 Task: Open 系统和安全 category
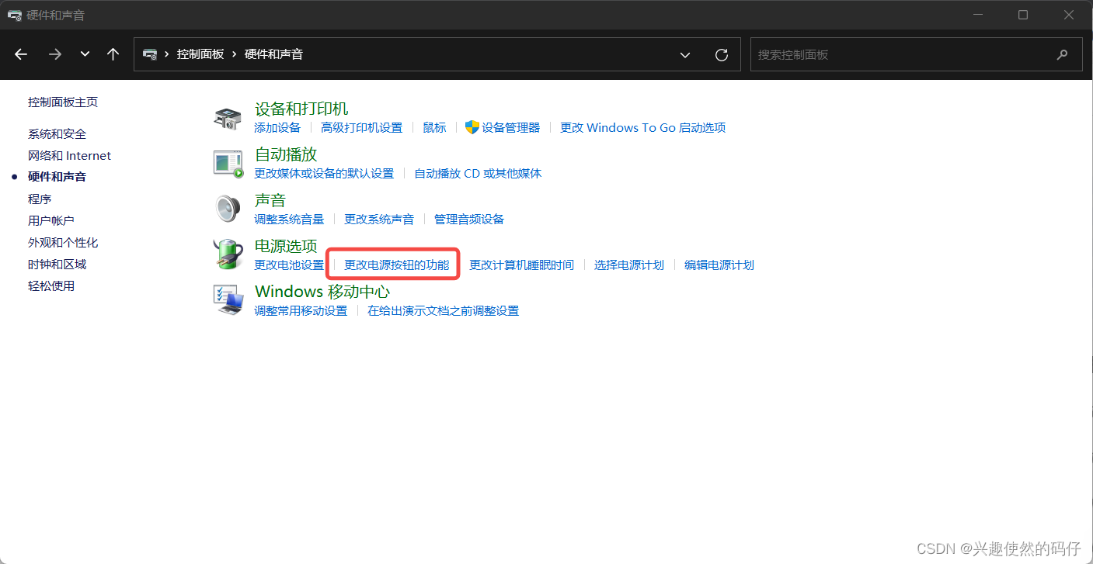point(57,134)
